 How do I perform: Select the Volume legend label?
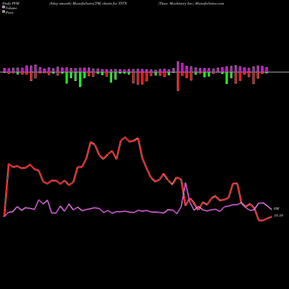coord(11,8)
